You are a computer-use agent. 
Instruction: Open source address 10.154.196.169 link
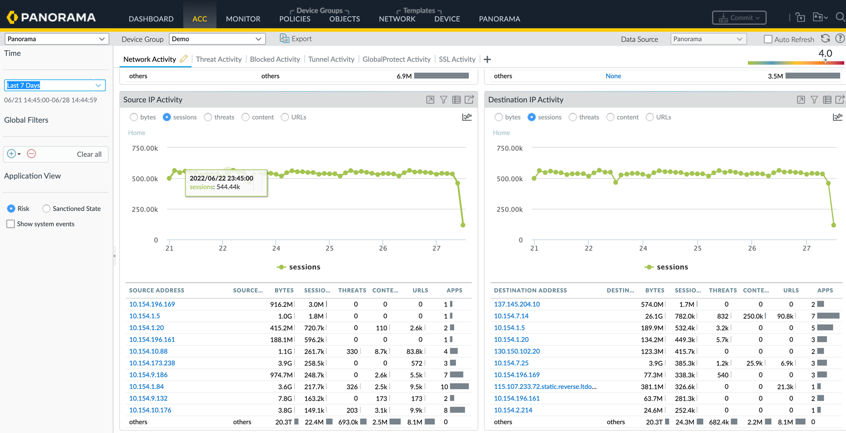tap(152, 304)
